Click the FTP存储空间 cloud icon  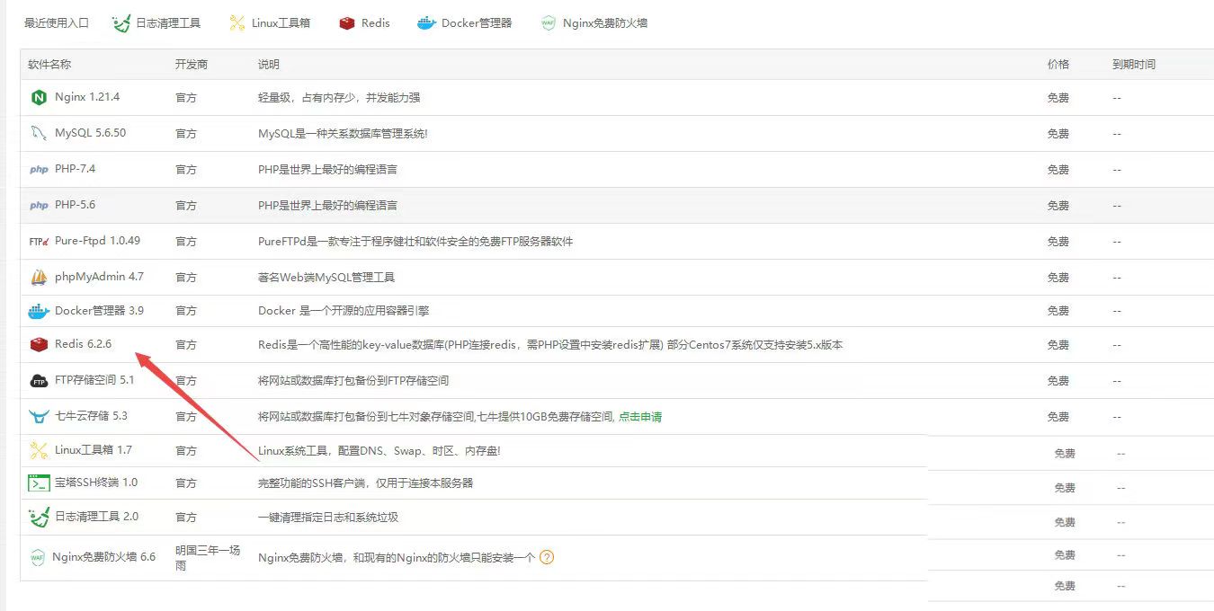coord(39,381)
